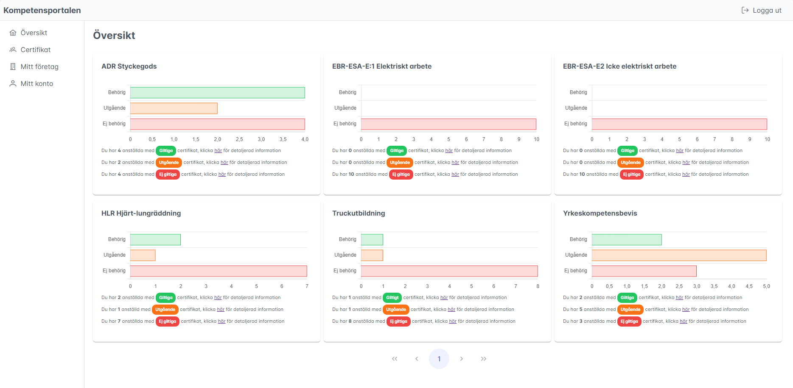
Task: Open EBR-ESA-E:1 Utgående 'här' link
Action: point(455,162)
